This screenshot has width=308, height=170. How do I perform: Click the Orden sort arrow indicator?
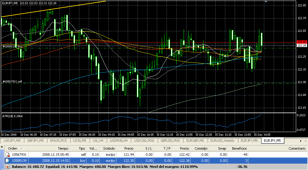pyautogui.click(x=22, y=149)
